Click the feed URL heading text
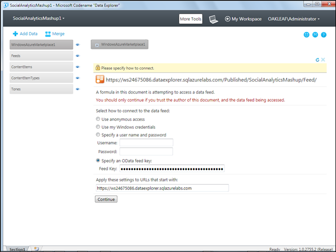The width and height of the screenshot is (336, 252). click(x=211, y=79)
